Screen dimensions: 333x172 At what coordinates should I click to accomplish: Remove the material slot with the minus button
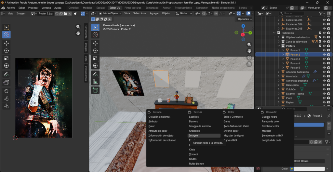329,128
